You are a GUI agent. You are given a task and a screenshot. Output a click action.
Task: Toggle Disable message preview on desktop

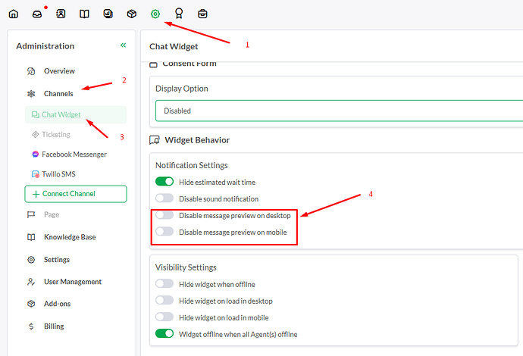click(x=164, y=216)
